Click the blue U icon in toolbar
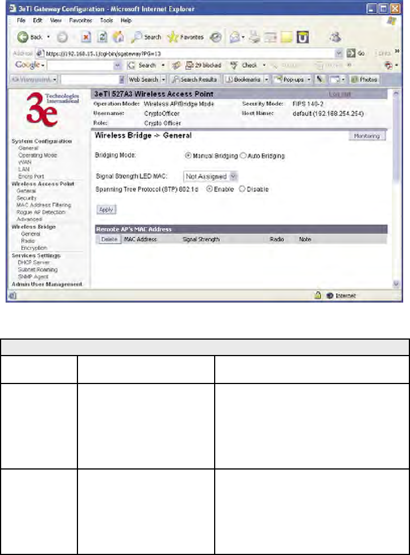The height and width of the screenshot is (555, 410). [302, 37]
